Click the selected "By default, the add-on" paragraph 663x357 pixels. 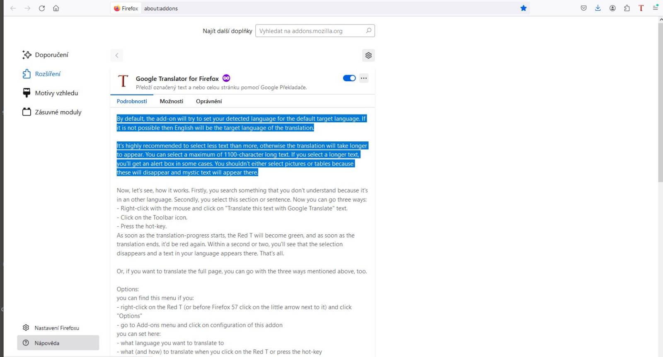tap(242, 123)
